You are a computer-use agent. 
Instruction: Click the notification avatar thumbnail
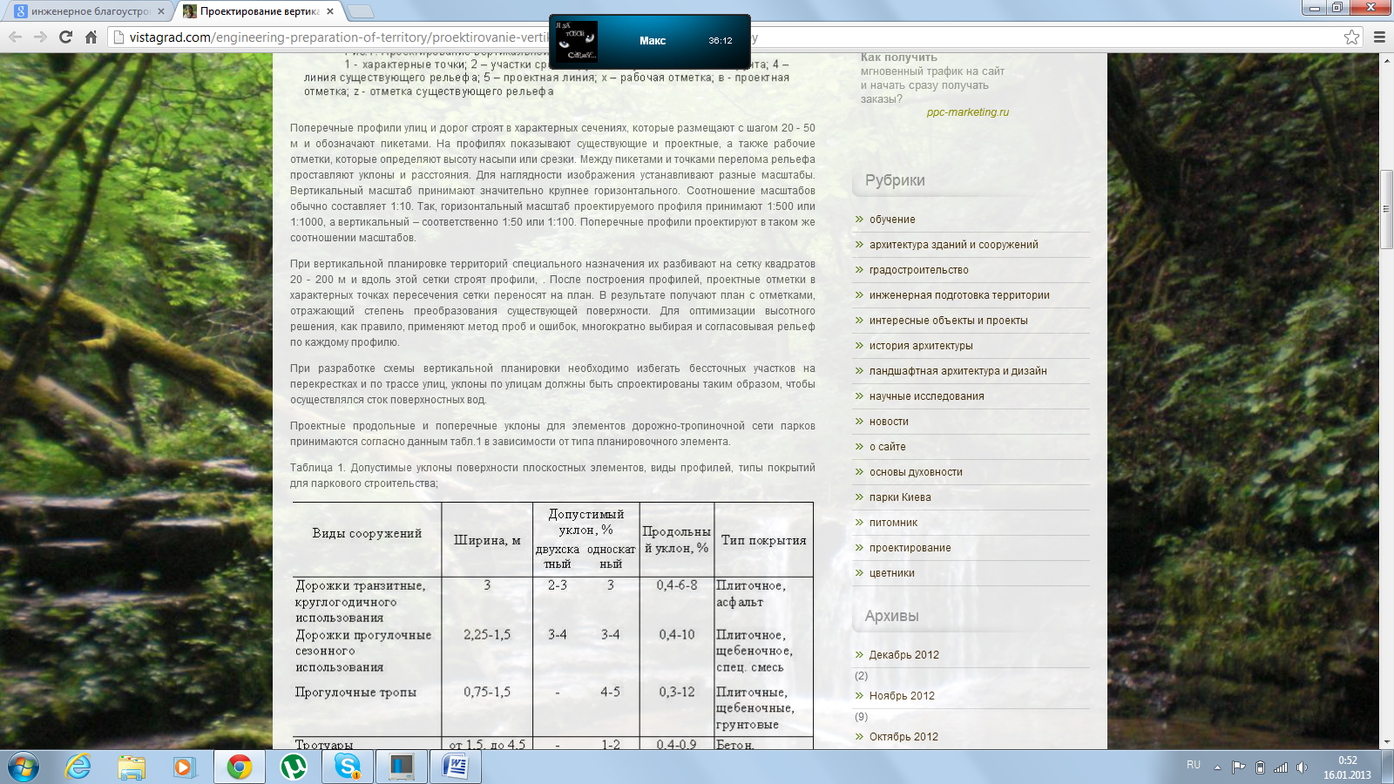576,41
